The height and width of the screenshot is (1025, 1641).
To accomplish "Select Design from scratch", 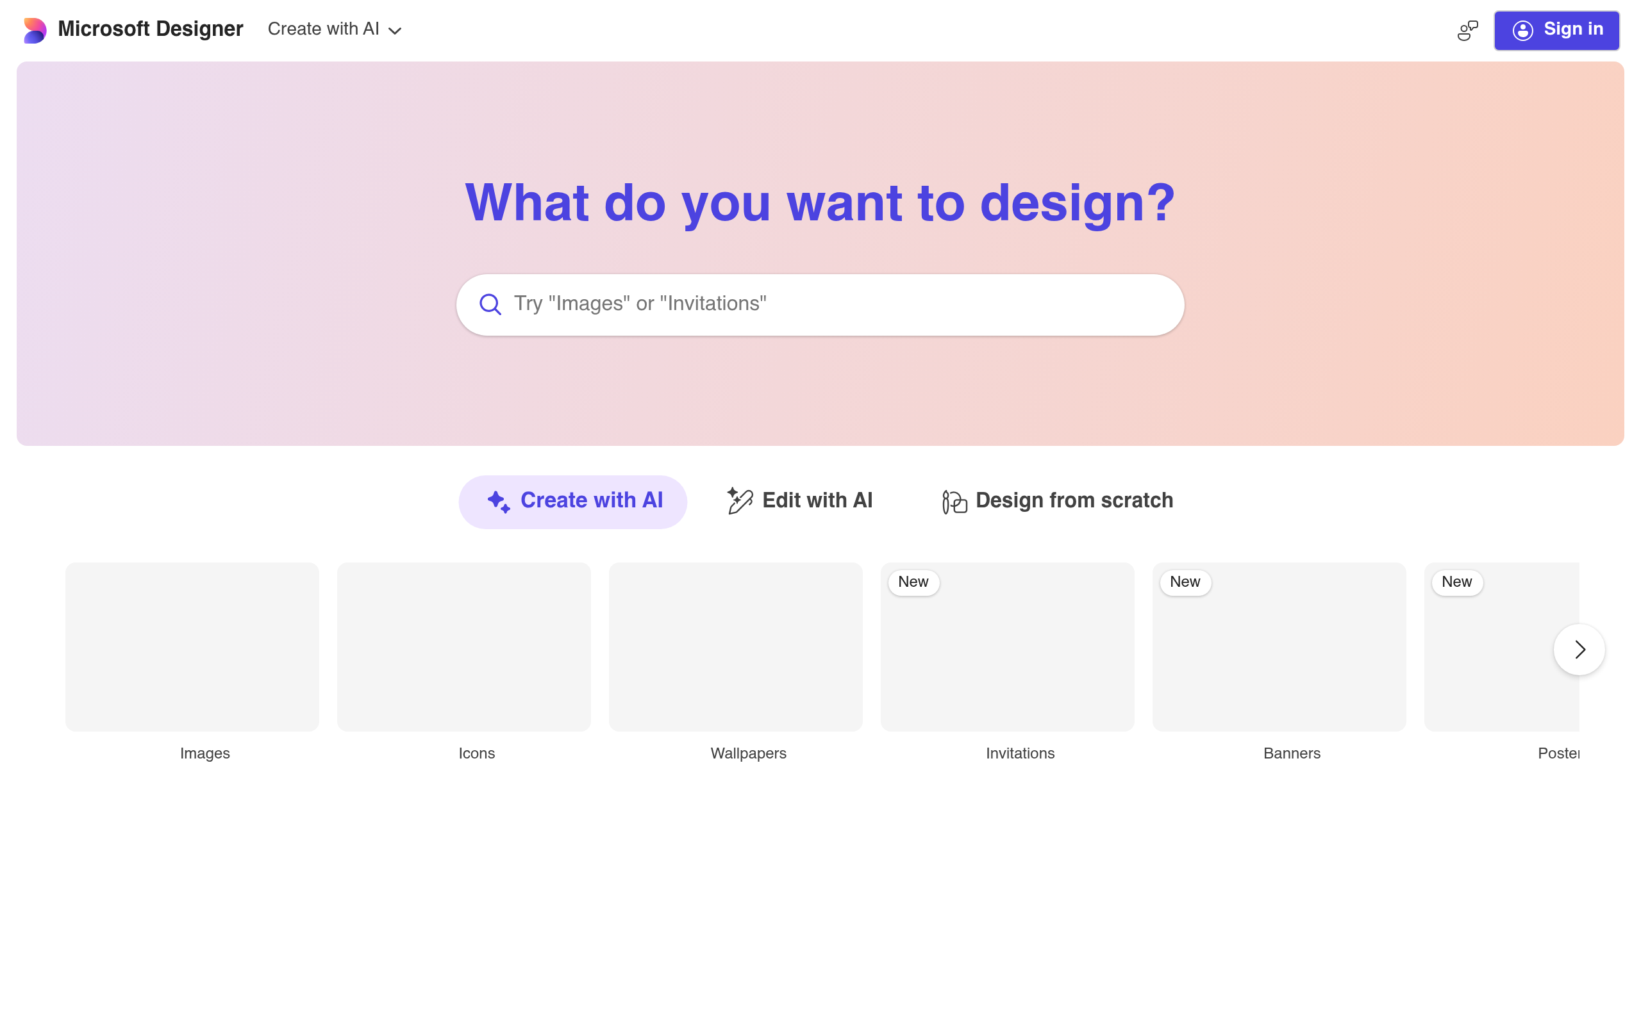I will [1074, 501].
